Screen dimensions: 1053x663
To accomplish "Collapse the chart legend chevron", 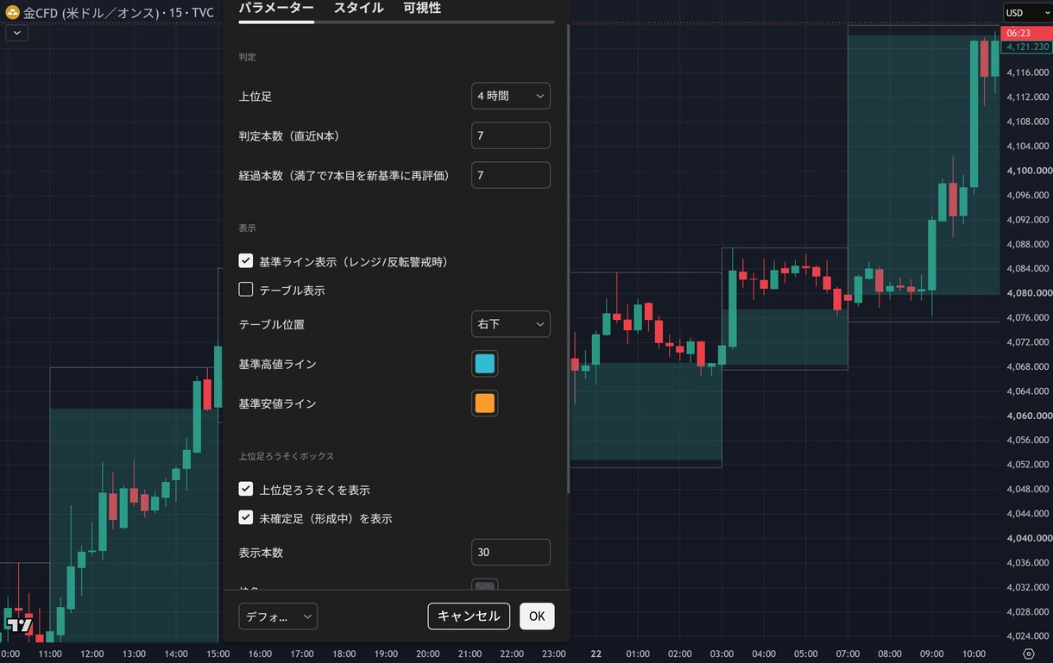I will (x=16, y=33).
